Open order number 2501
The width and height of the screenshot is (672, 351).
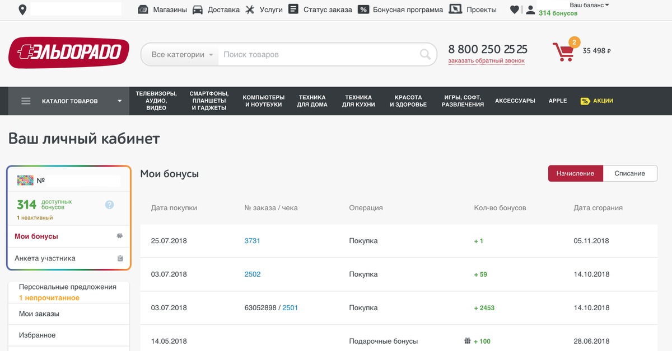290,308
